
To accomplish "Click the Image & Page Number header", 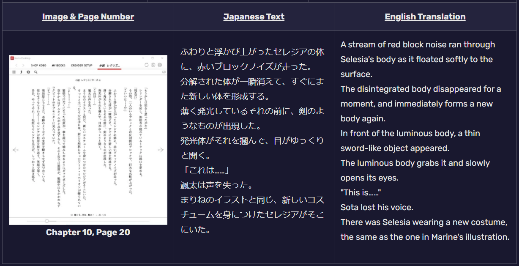I will [88, 17].
